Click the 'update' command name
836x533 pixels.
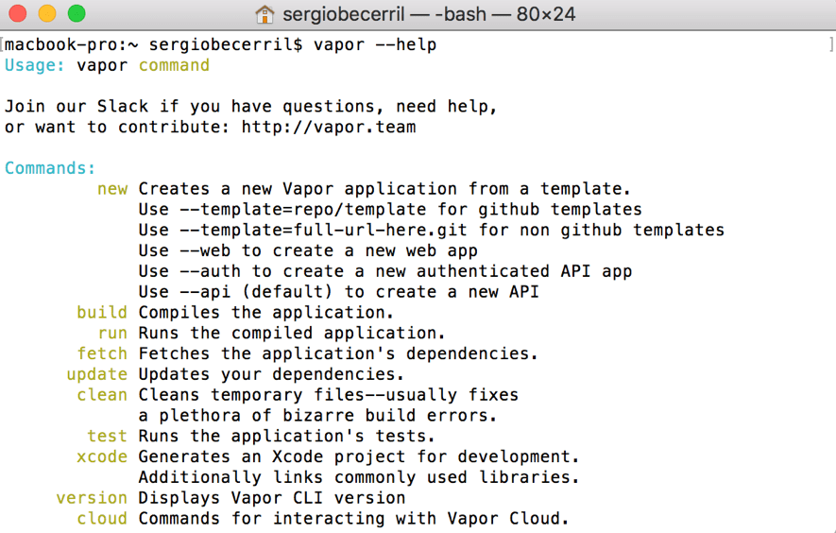tap(97, 374)
